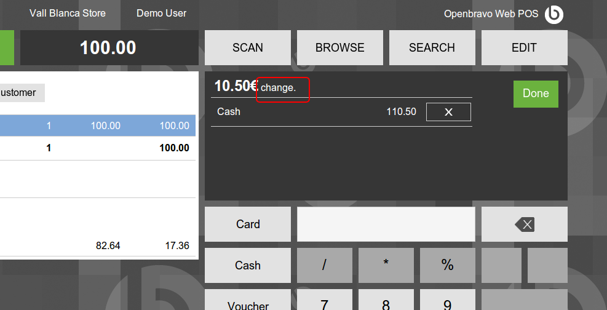
Task: Click the keypad amount input field
Action: [386, 225]
